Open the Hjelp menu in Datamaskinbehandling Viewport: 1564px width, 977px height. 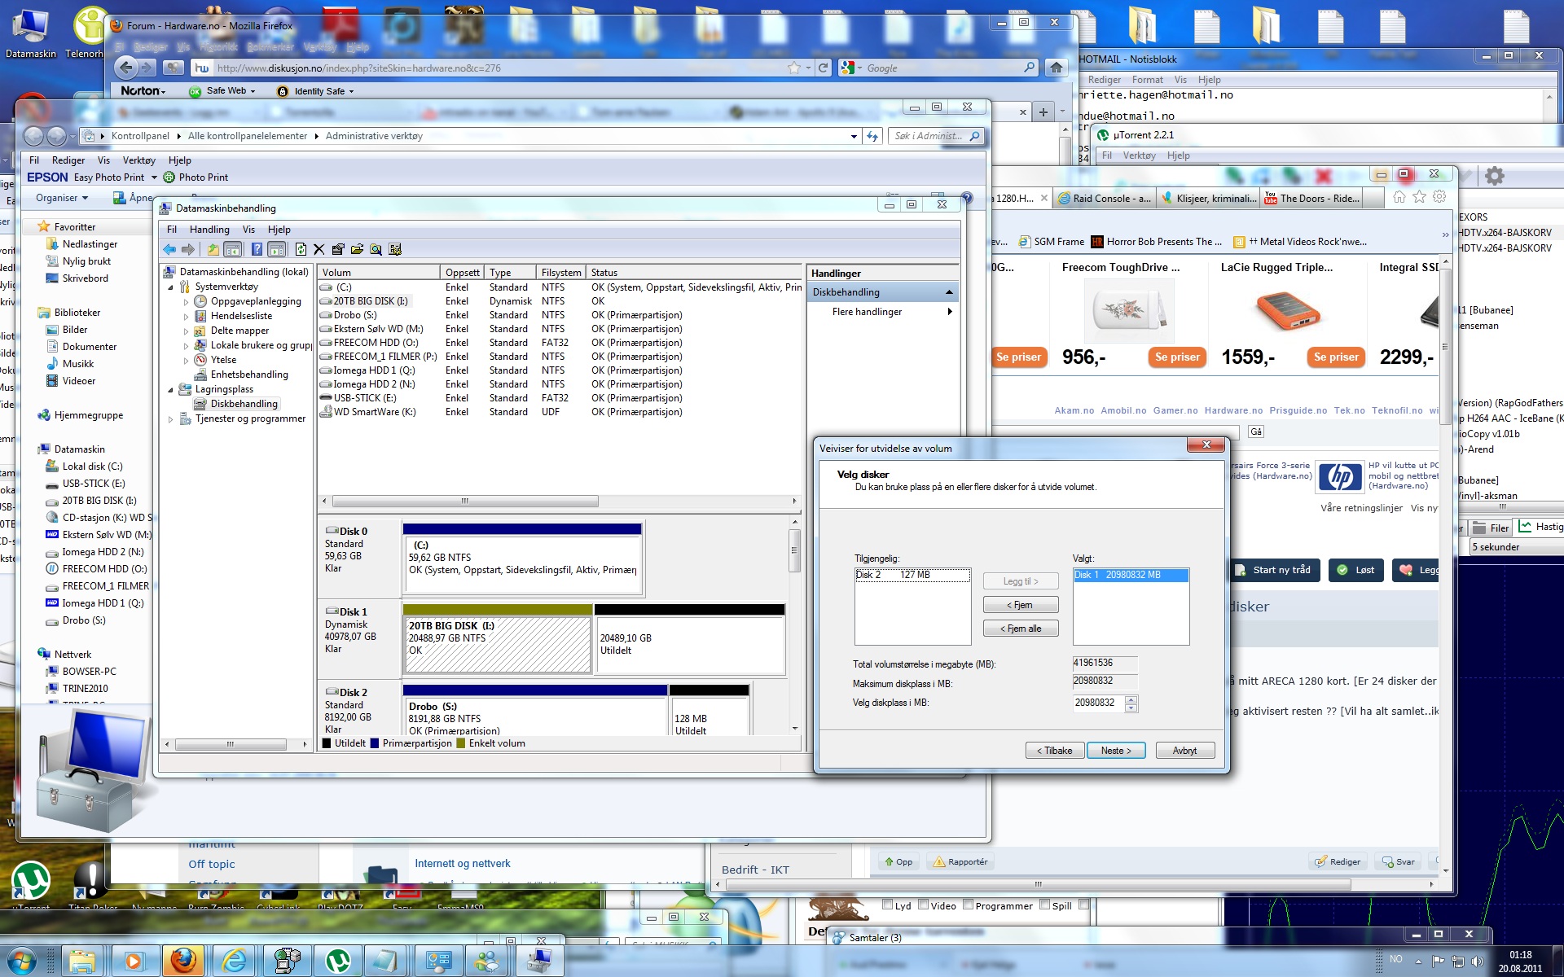pos(279,230)
